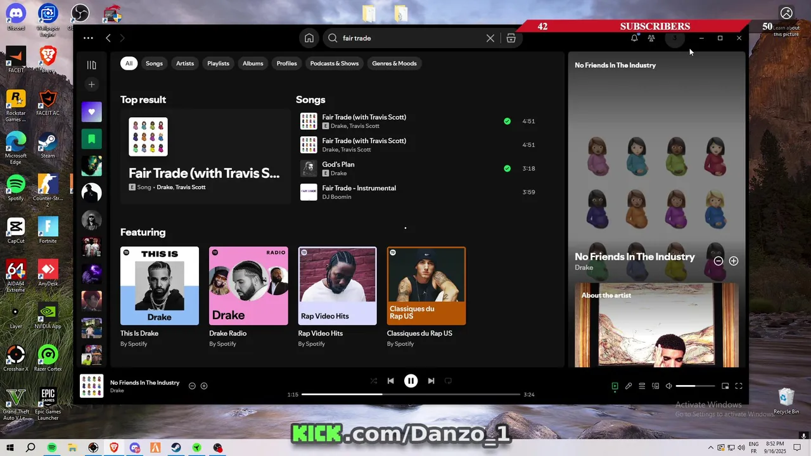Create playlist with sidebar plus button
The height and width of the screenshot is (456, 811).
(91, 84)
